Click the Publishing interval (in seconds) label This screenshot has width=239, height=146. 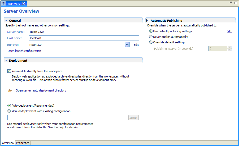point(174,49)
